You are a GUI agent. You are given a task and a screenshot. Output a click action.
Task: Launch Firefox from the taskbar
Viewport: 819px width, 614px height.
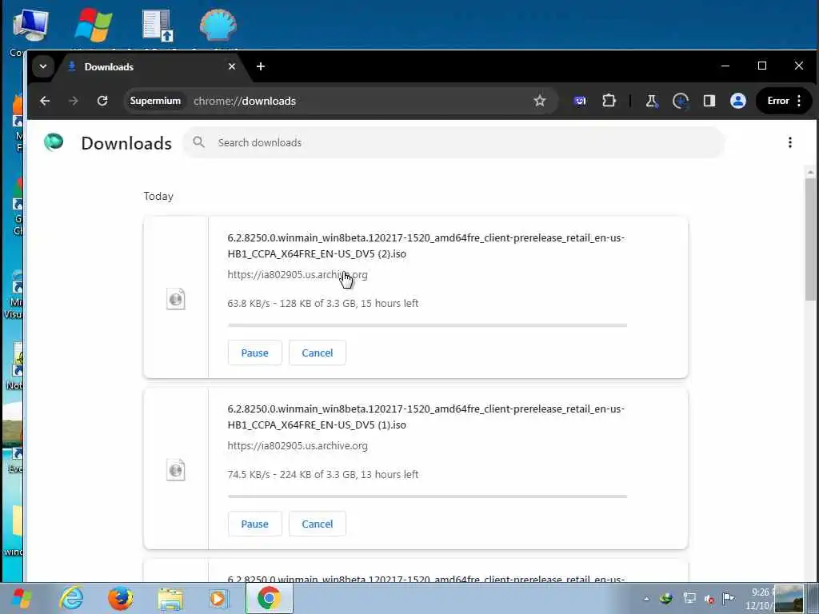point(120,598)
